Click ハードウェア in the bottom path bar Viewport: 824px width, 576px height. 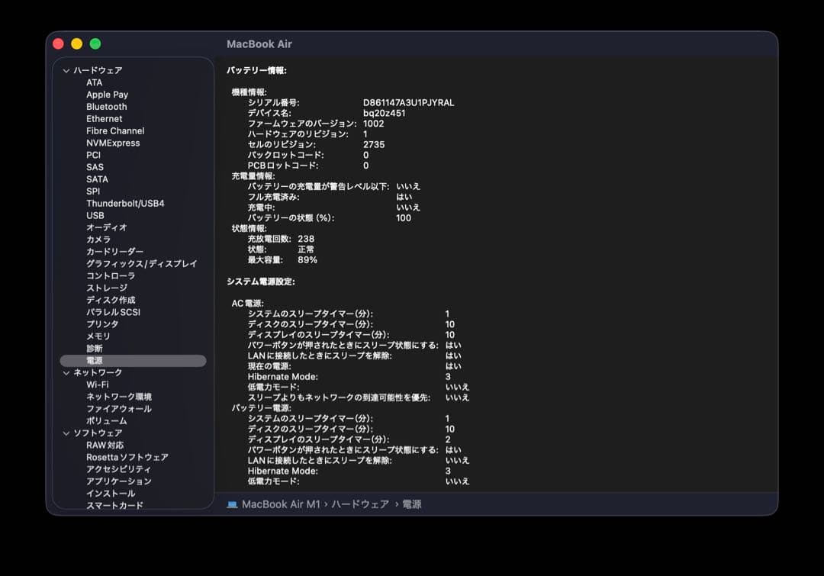click(359, 504)
